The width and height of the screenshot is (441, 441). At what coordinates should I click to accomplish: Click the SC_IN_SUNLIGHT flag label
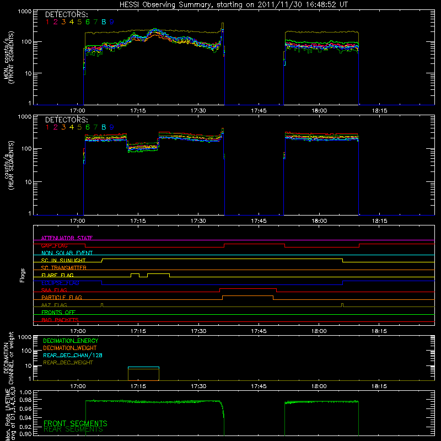tap(63, 260)
